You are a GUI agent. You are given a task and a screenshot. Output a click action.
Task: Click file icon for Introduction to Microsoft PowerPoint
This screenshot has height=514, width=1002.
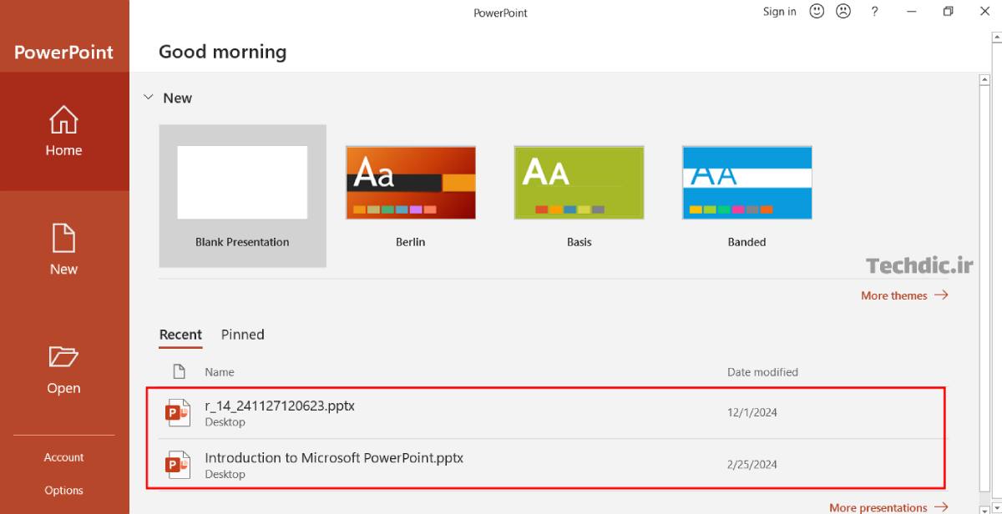(178, 465)
